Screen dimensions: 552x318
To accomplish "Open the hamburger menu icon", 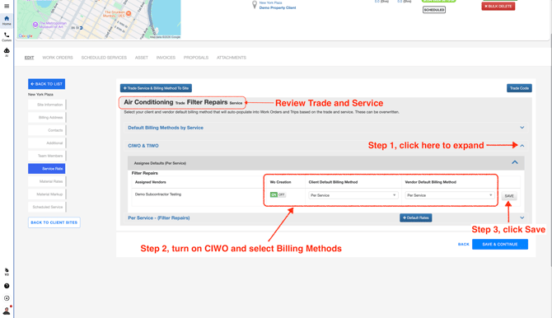I will pyautogui.click(x=7, y=6).
